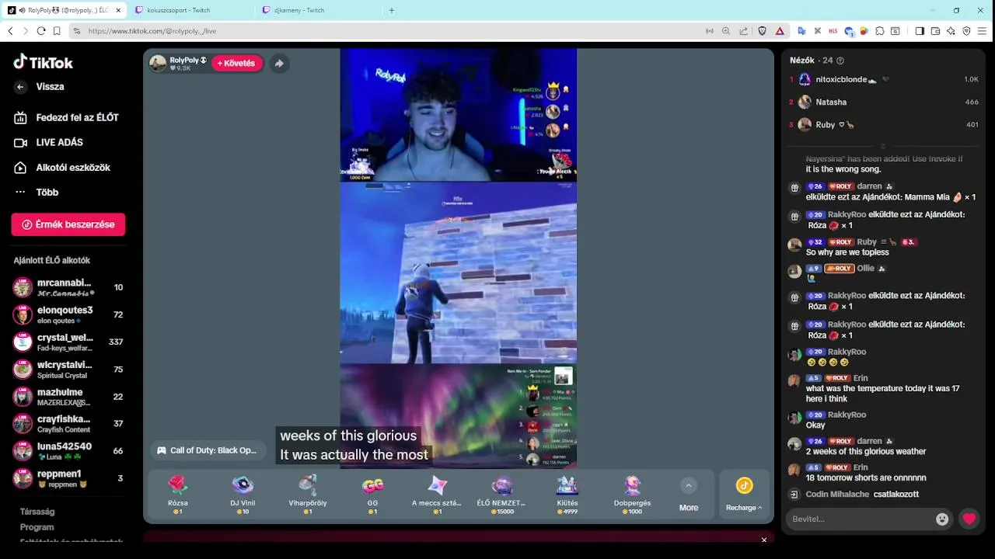The height and width of the screenshot is (559, 995).
Task: Share the live stream arrow icon
Action: click(279, 64)
